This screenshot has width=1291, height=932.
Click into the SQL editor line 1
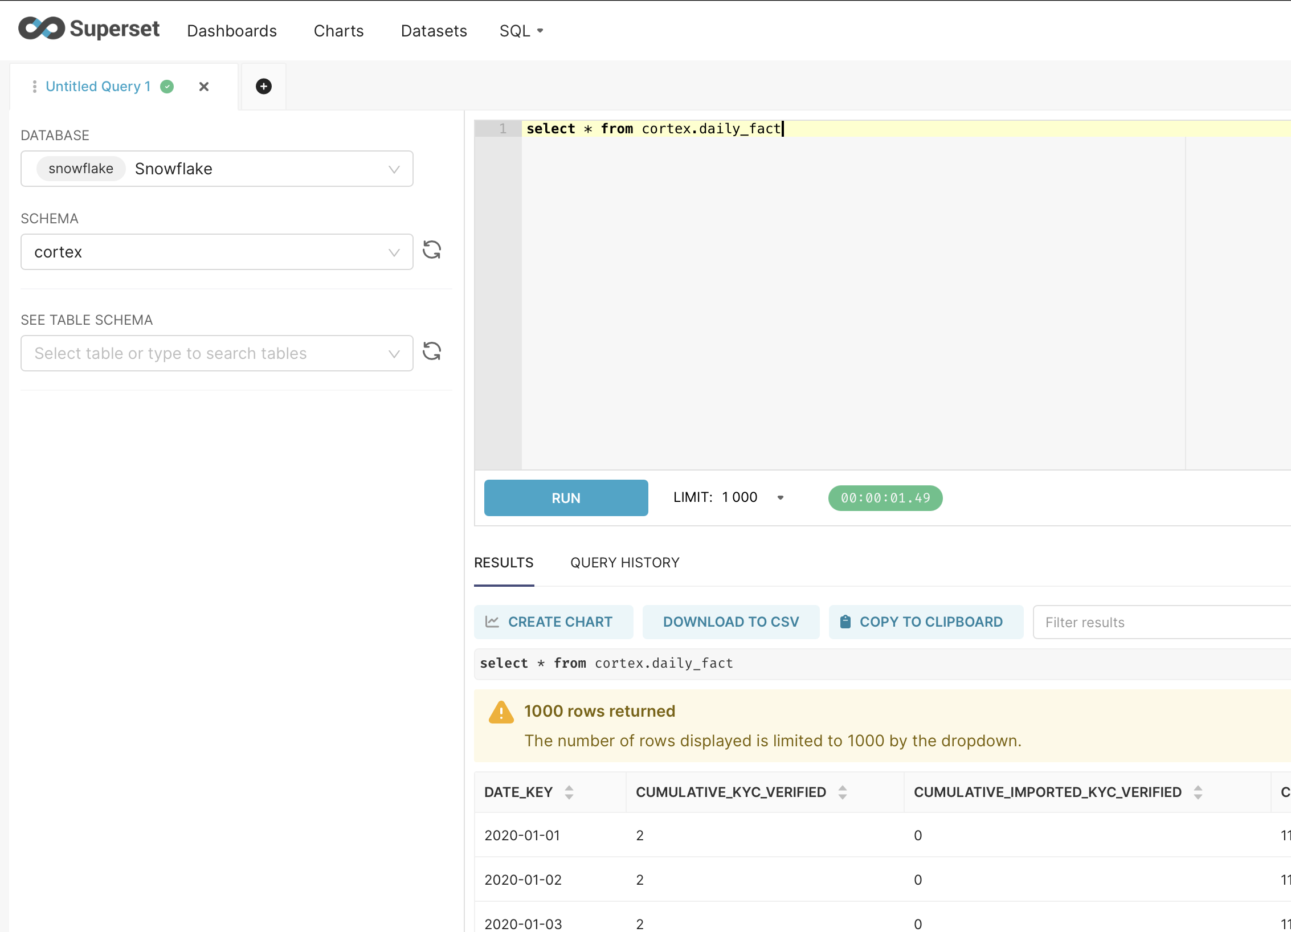(906, 129)
